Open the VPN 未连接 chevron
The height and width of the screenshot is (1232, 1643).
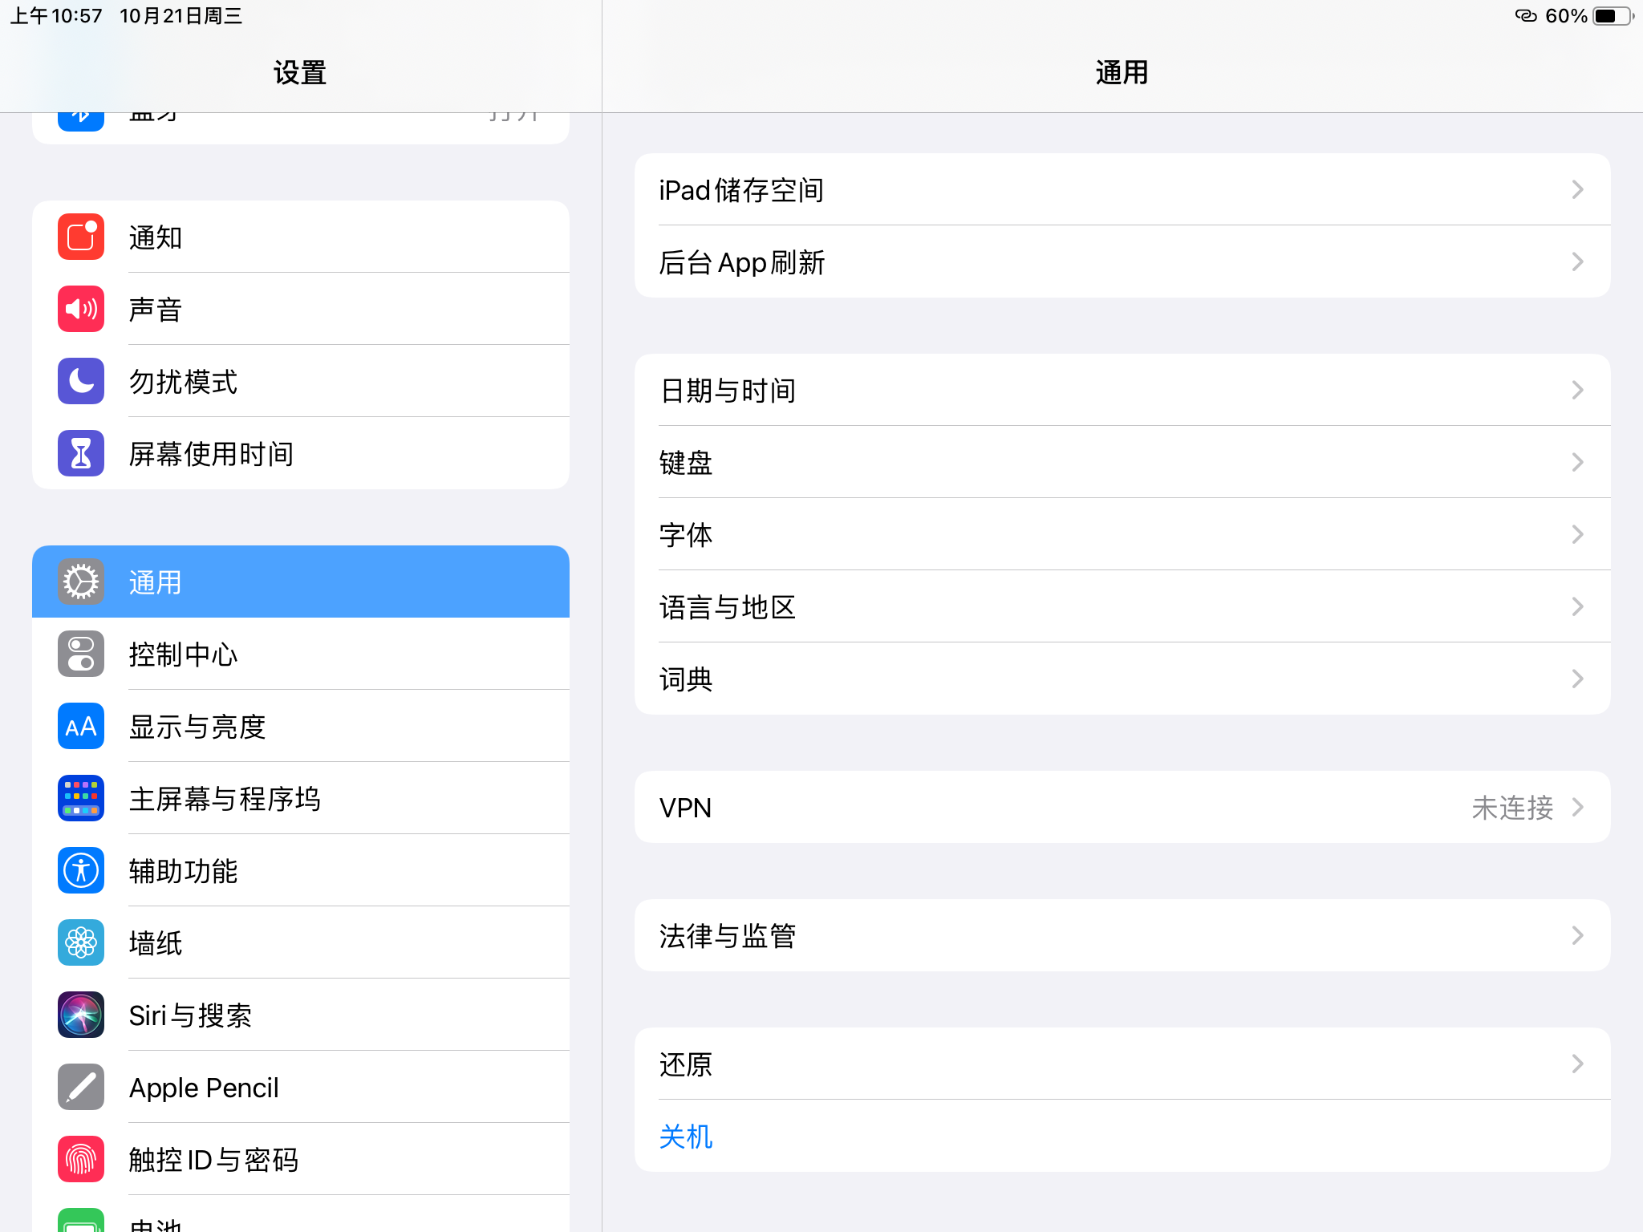[x=1577, y=807]
